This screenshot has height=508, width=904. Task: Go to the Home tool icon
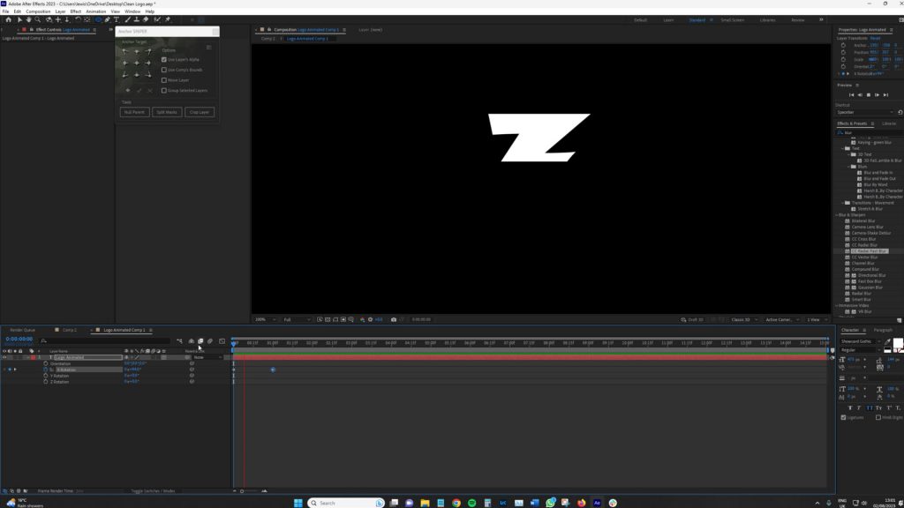pos(8,19)
